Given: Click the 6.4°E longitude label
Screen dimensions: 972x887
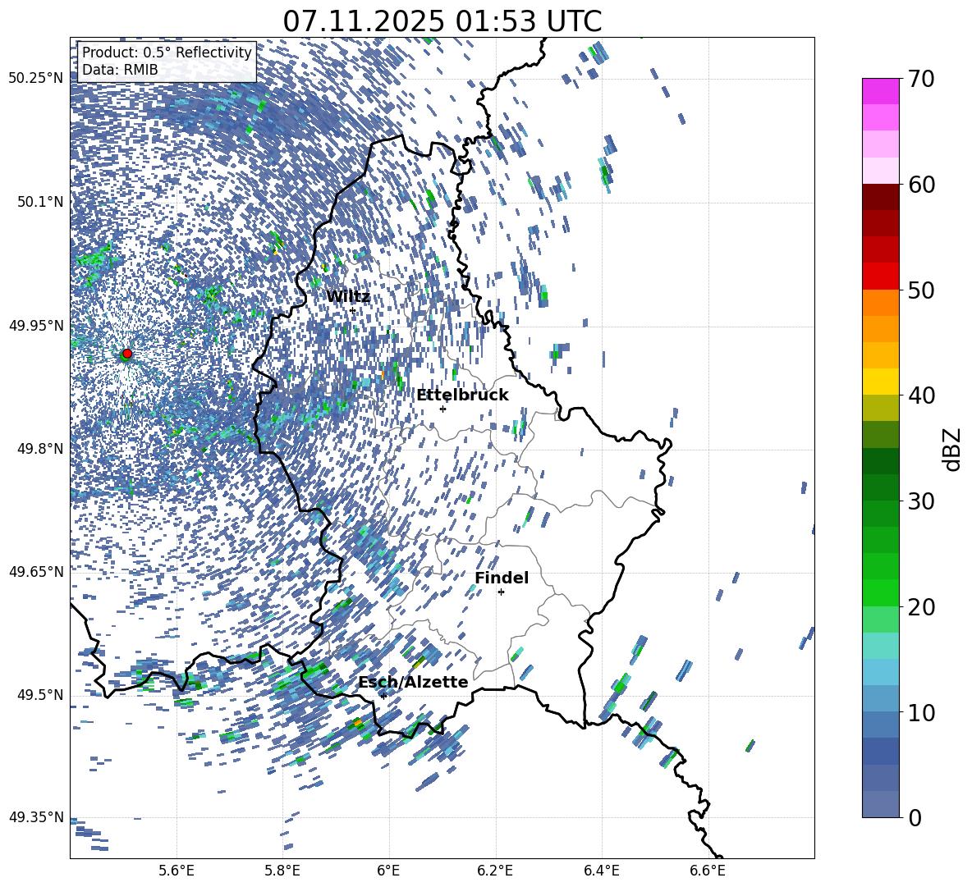Looking at the screenshot, I should tap(601, 871).
